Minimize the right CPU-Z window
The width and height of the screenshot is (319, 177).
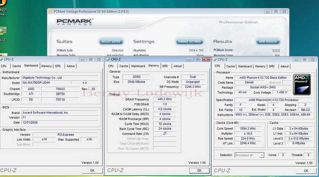pyautogui.click(x=296, y=59)
